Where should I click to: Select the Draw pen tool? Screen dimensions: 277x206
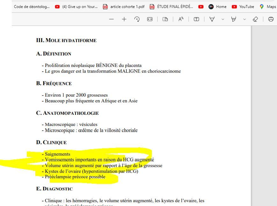tap(212, 19)
